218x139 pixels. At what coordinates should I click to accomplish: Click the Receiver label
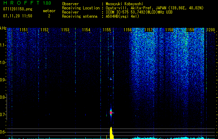(x=70, y=12)
